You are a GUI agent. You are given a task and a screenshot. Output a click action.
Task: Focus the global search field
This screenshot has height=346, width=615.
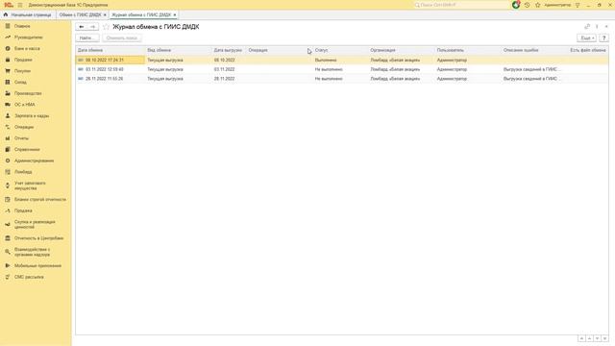click(461, 5)
